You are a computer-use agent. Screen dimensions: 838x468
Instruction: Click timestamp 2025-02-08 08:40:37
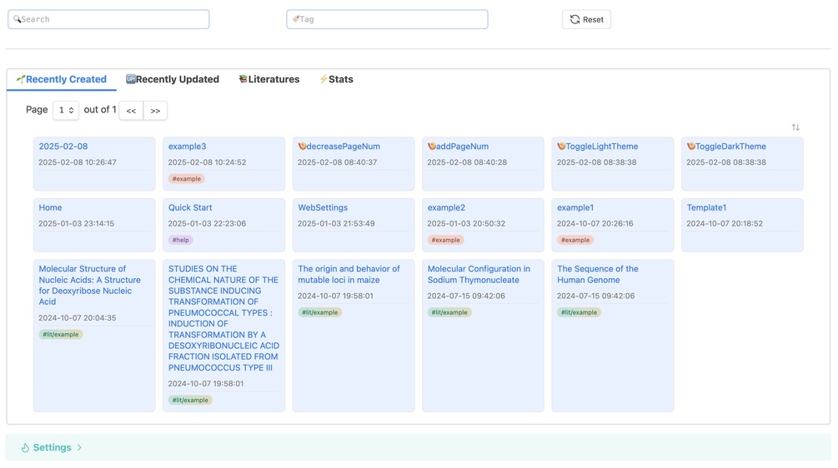pos(337,162)
